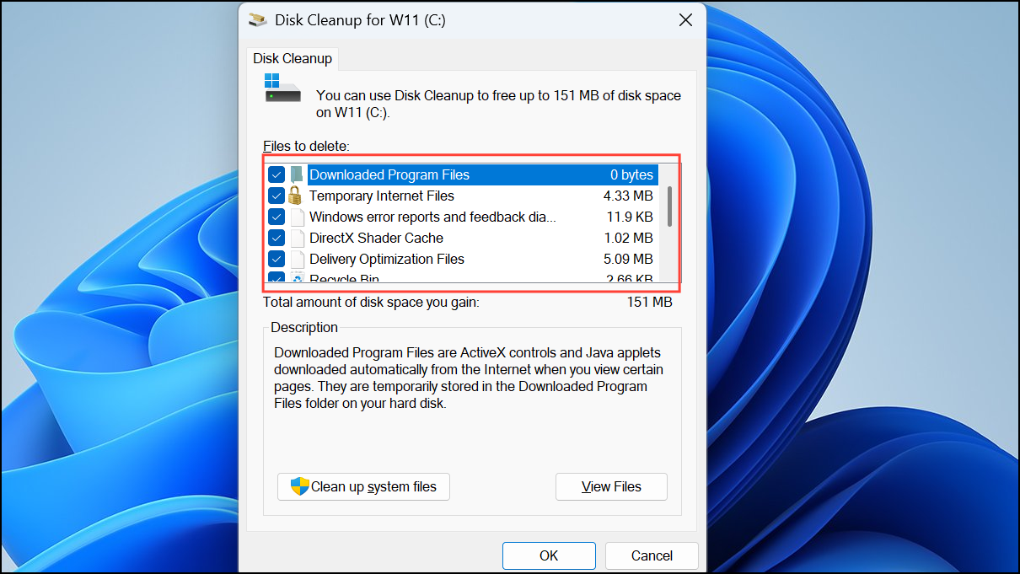Click the Windows drive icon beside the description

click(282, 89)
